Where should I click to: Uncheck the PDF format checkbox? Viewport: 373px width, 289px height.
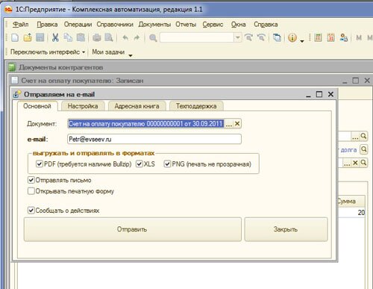coord(40,164)
